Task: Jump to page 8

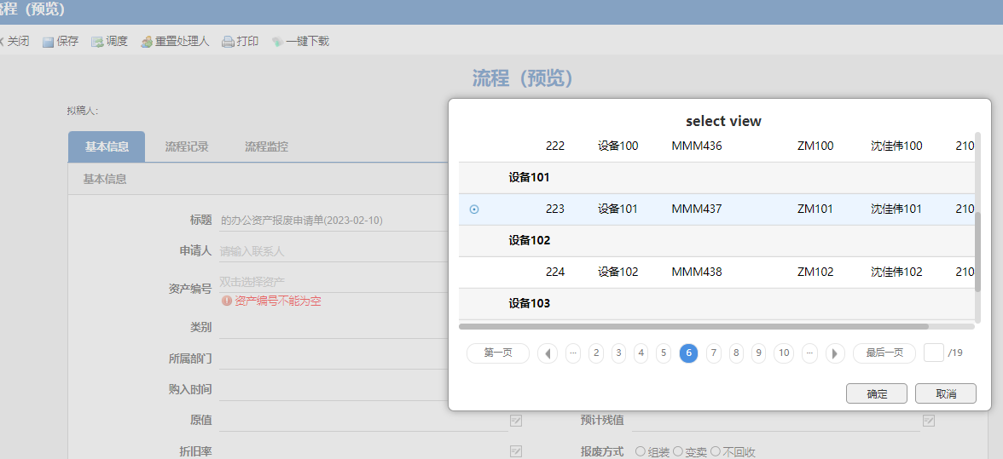Action: [x=736, y=353]
